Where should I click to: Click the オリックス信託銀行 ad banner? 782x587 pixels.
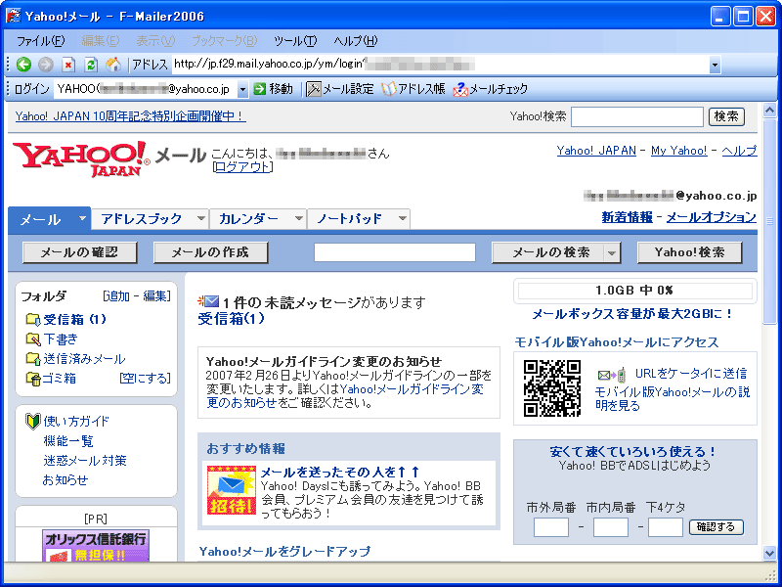point(95,546)
